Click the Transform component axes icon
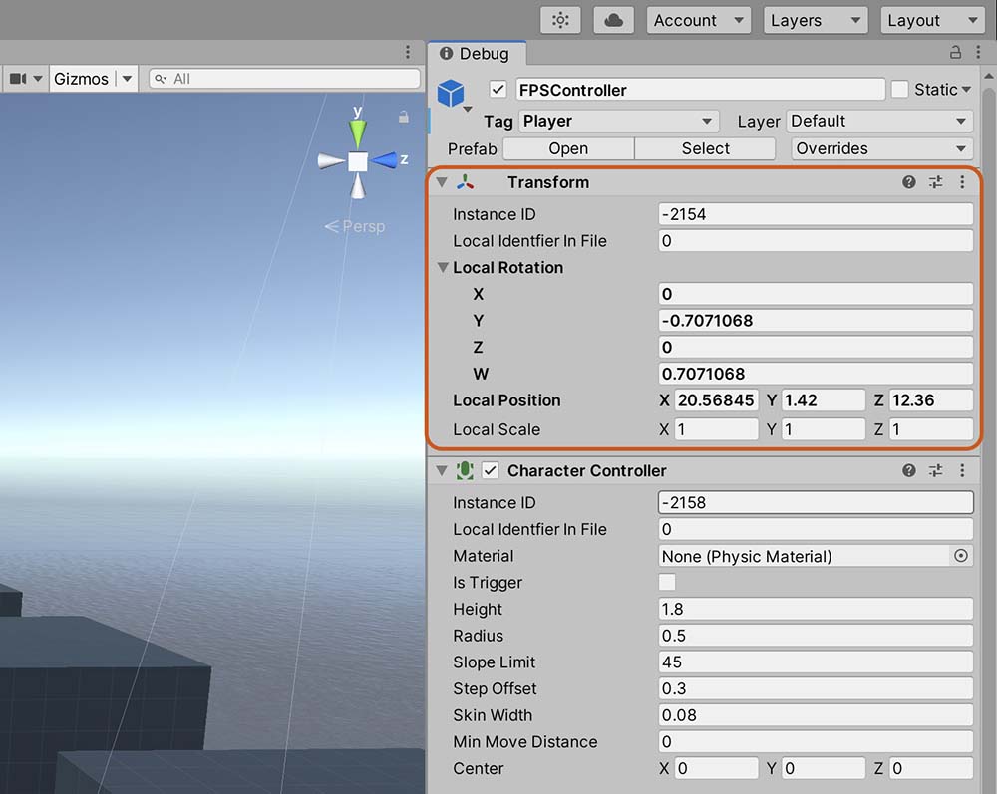The image size is (997, 794). (x=466, y=182)
